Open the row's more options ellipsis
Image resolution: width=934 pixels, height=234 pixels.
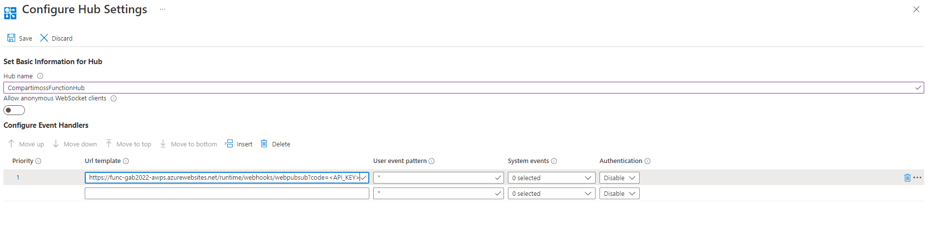tap(917, 178)
